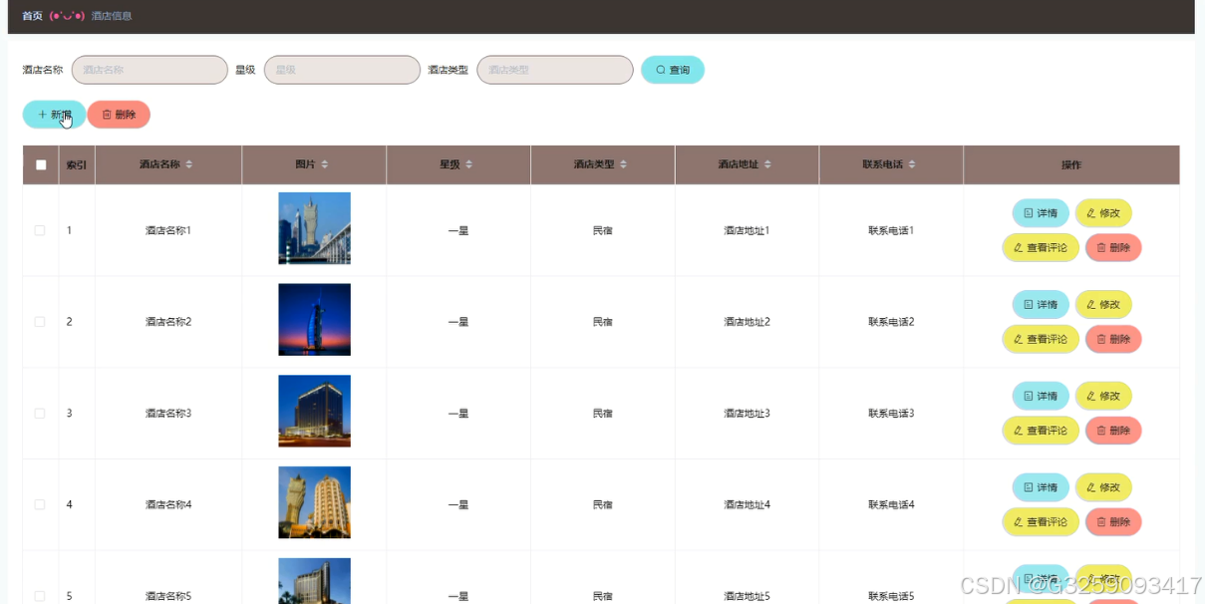This screenshot has width=1206, height=605.
Task: Check the checkbox for row 酒店名称2
Action: point(40,322)
